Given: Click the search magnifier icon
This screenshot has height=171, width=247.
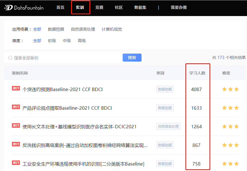Looking at the screenshot, I should point(10,58).
